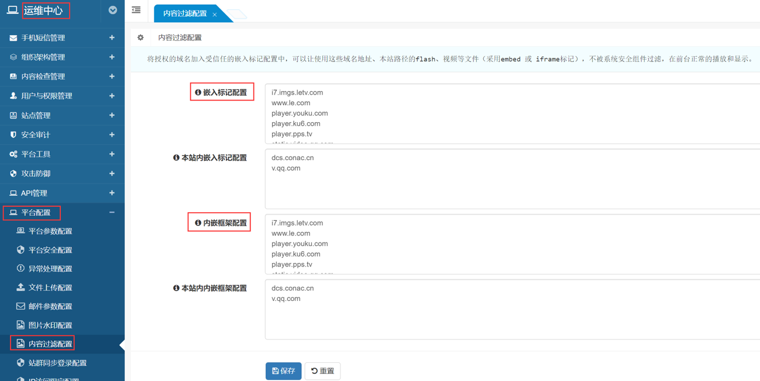Click info icon next to 本站内嵌入标记配置
Viewport: 760px width, 381px height.
tap(176, 158)
